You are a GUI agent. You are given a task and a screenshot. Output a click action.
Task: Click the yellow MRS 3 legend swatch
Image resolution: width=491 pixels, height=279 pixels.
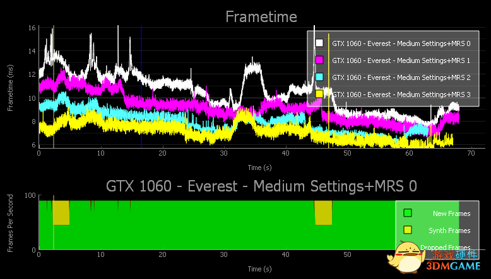319,94
